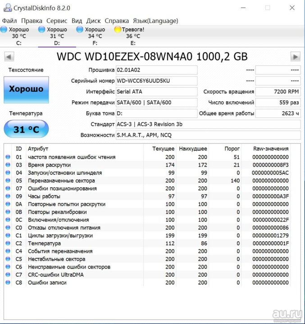305x324 pixels.
Task: Click the previous disk left arrow
Action: click(x=9, y=57)
